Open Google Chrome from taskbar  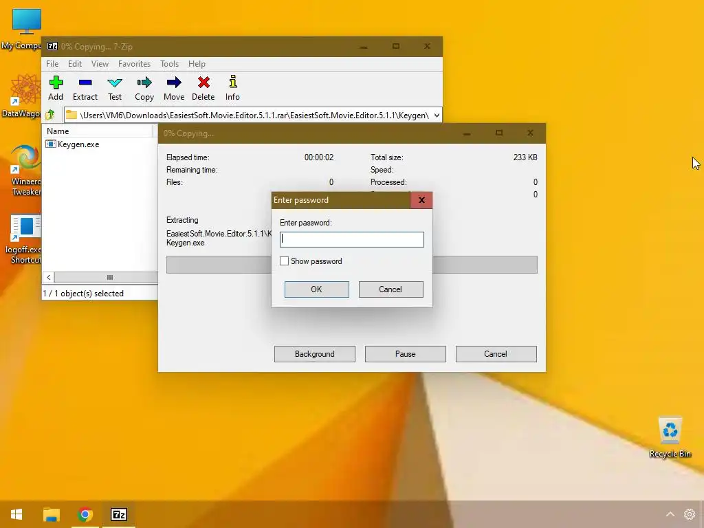coord(85,514)
